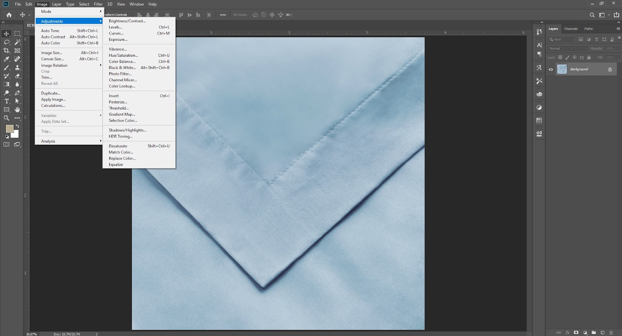This screenshot has width=622, height=336.
Task: Select the Magic Wand tool
Action: [x=17, y=42]
